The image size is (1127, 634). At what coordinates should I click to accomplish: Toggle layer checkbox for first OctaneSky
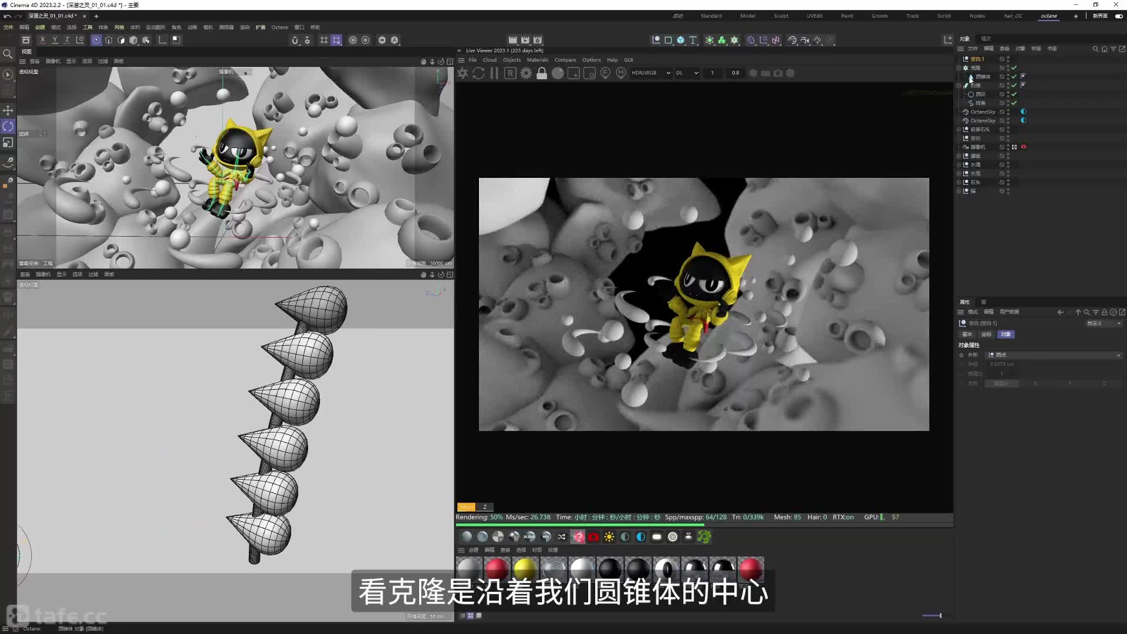1002,112
